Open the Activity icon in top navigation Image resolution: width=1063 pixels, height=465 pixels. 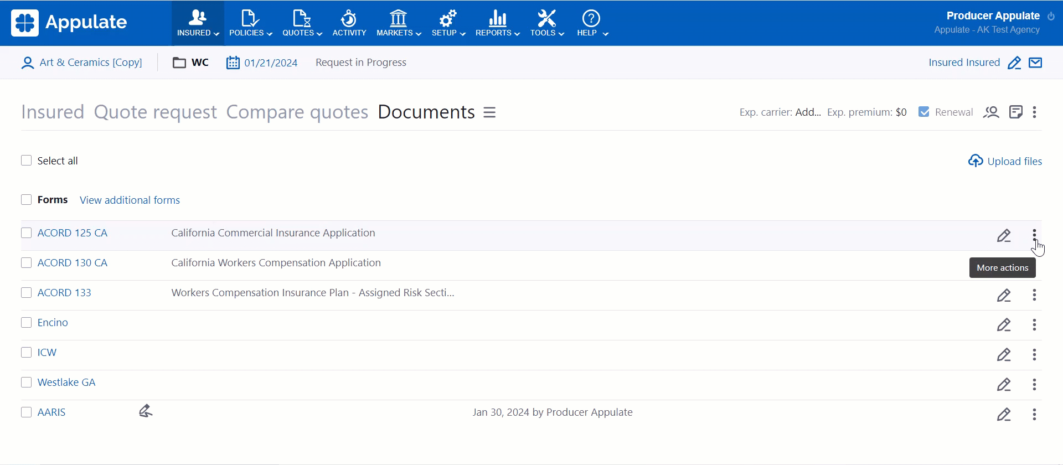coord(349,23)
